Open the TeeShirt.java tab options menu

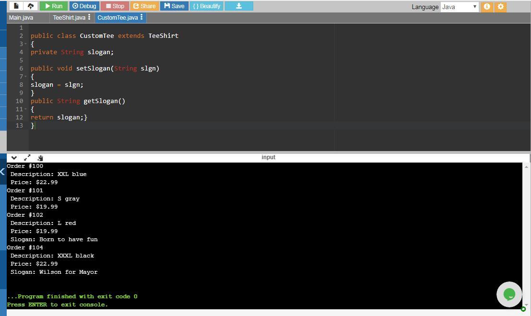pyautogui.click(x=89, y=17)
